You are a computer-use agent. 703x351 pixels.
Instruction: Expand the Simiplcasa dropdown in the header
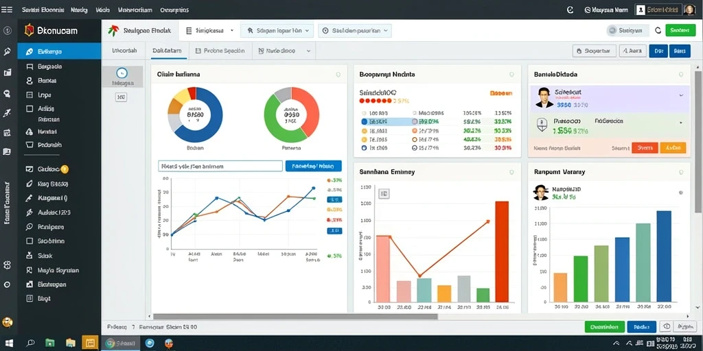click(209, 30)
